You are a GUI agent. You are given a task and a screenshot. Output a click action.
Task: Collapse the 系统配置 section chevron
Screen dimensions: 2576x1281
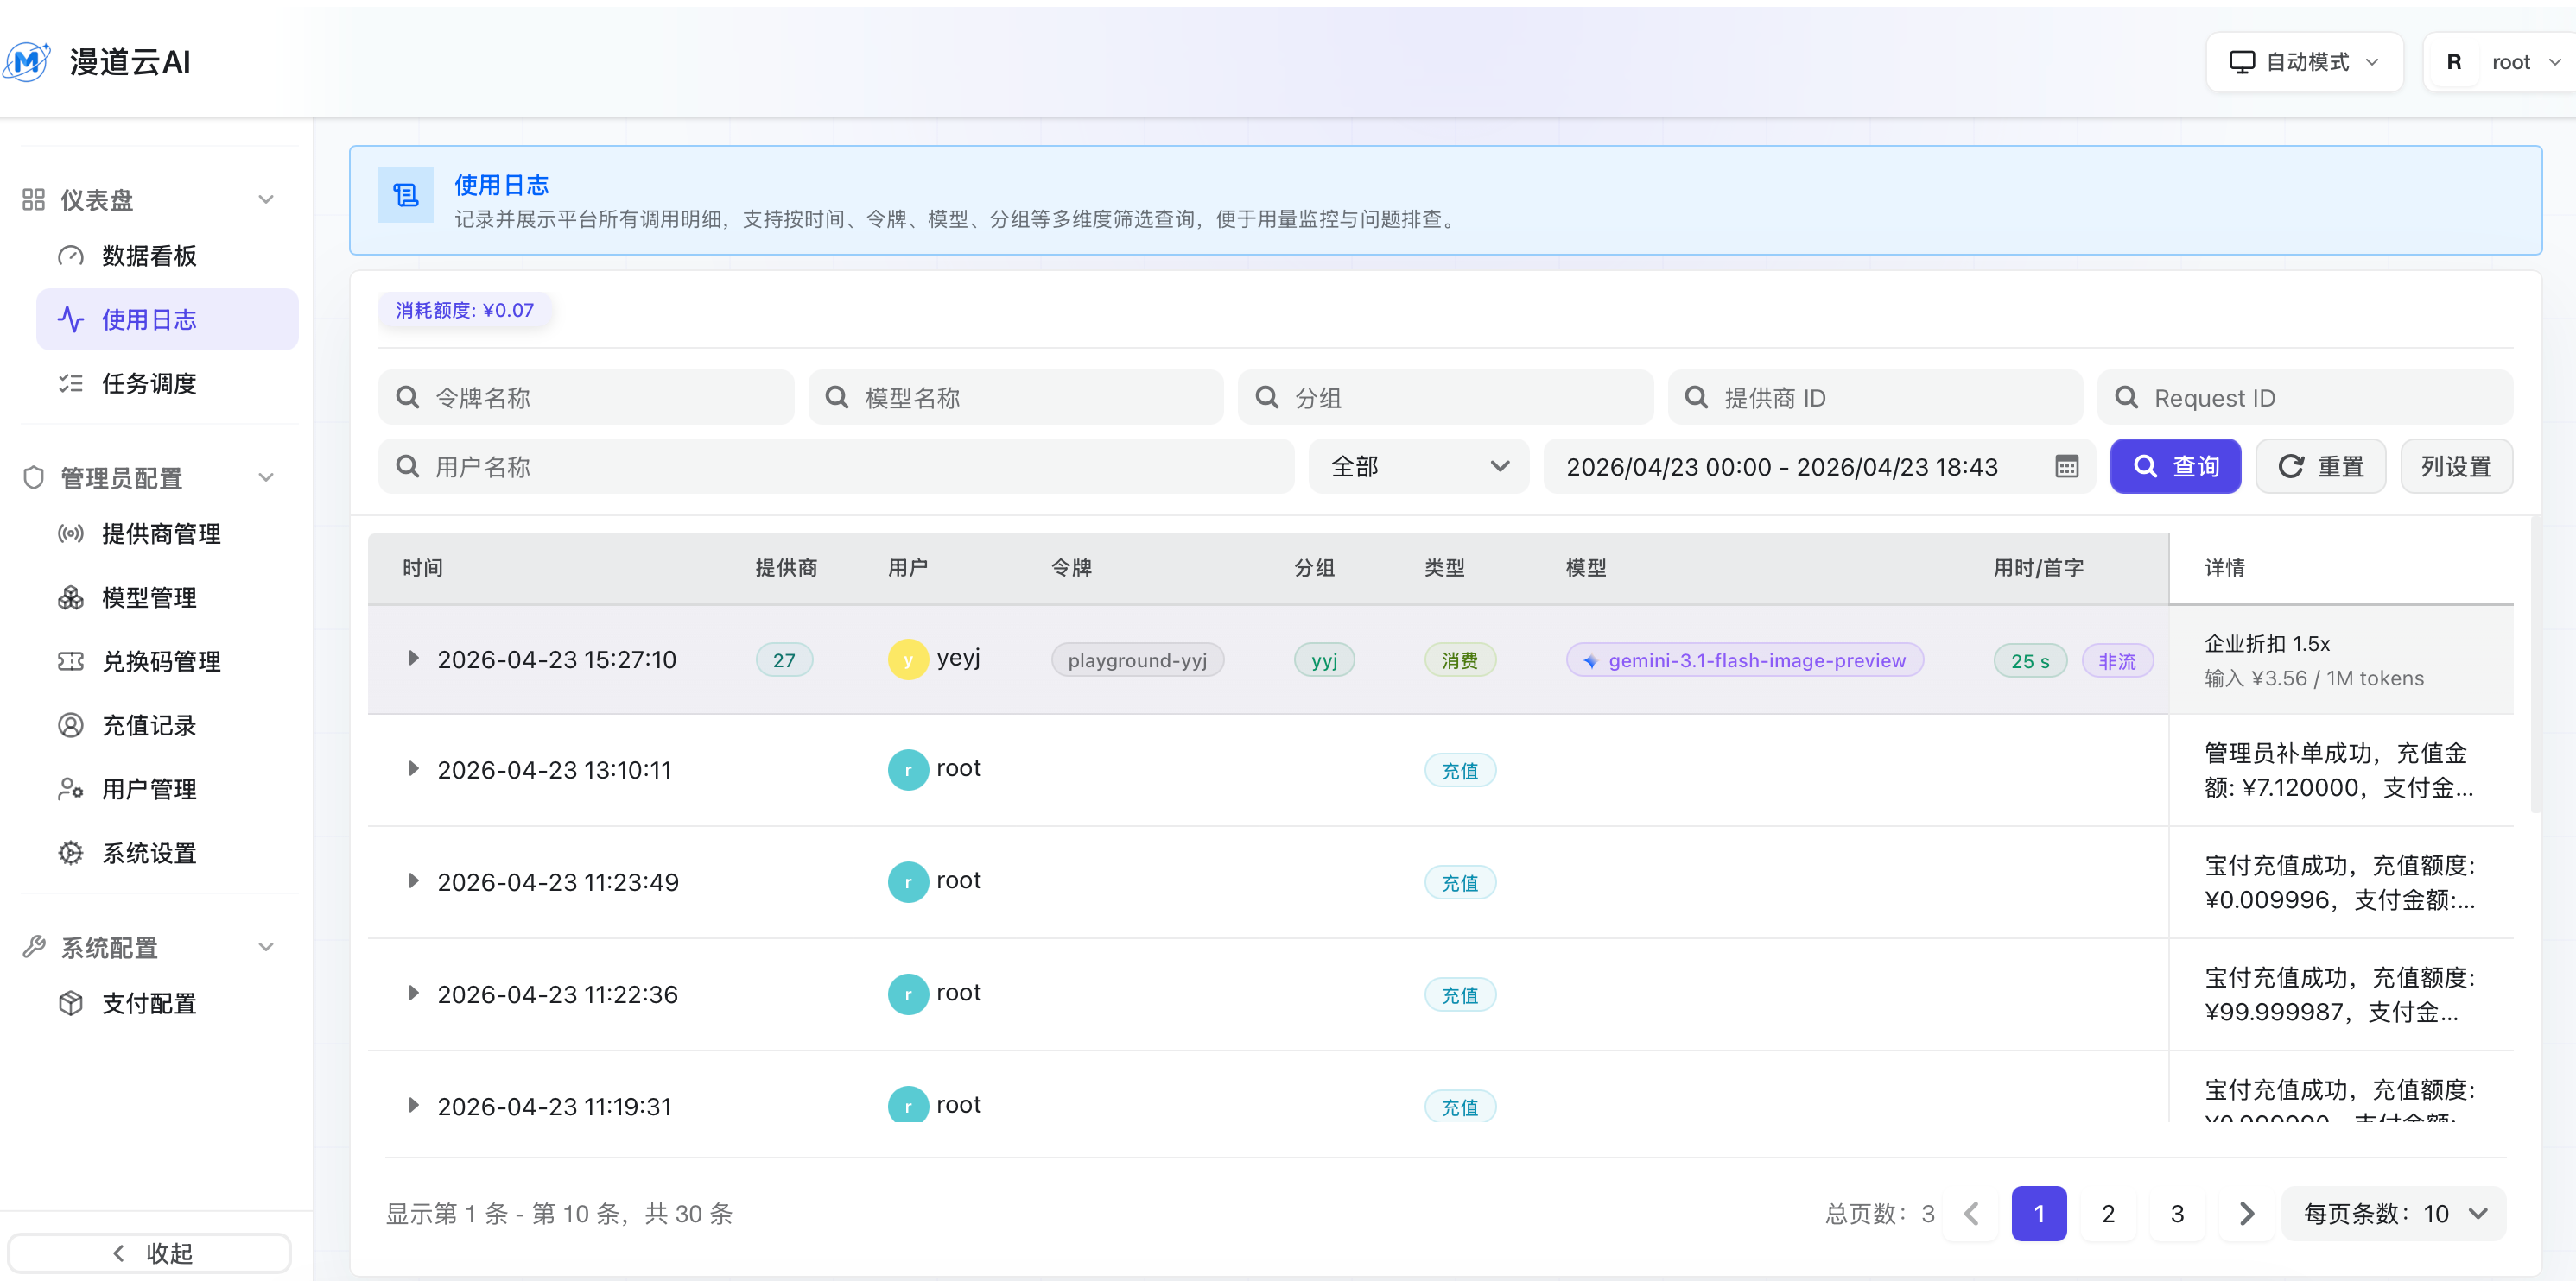coord(266,947)
